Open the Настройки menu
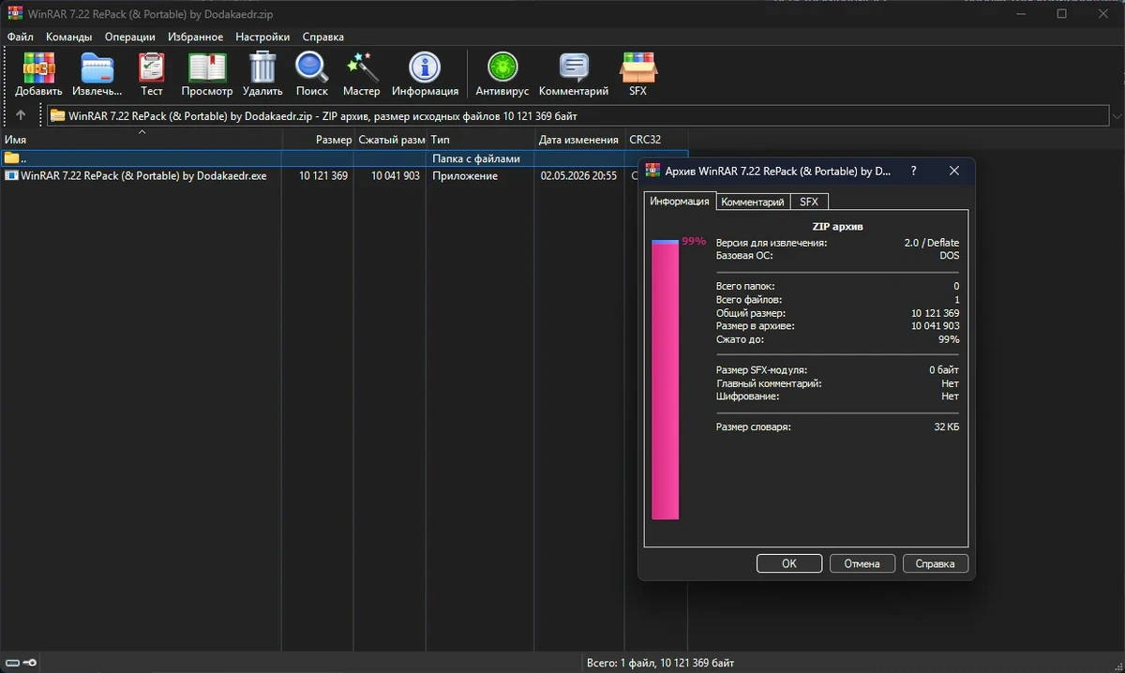This screenshot has width=1125, height=673. [x=262, y=37]
